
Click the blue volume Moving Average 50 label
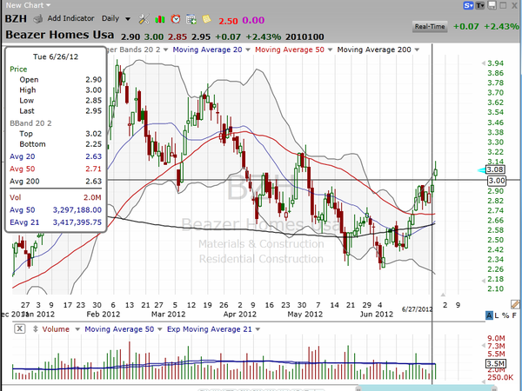[x=119, y=329]
